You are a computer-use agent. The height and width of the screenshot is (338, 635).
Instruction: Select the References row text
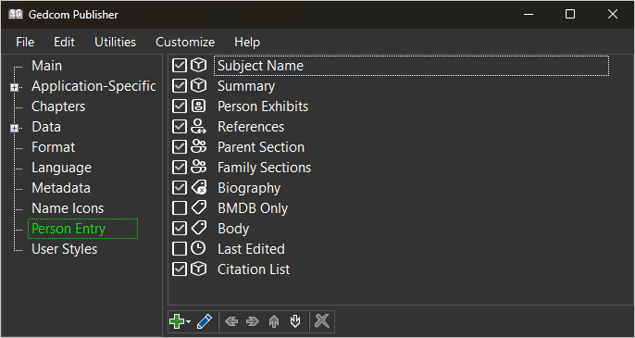coord(251,127)
